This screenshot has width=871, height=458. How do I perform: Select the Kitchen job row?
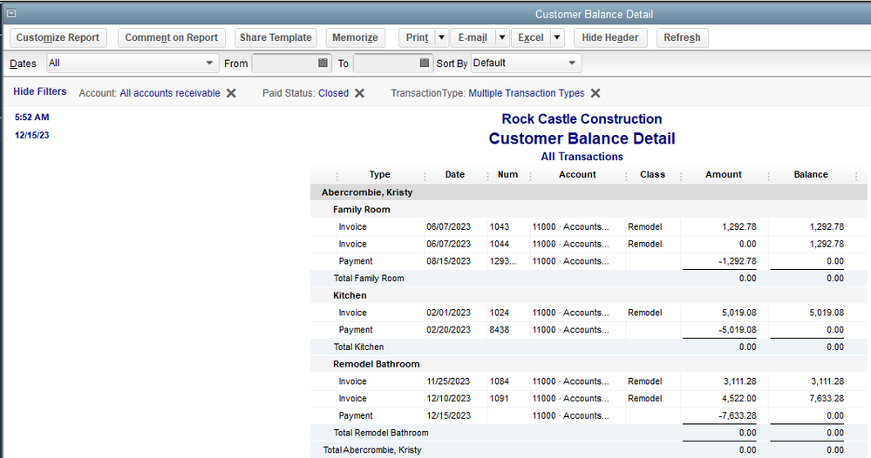click(589, 295)
